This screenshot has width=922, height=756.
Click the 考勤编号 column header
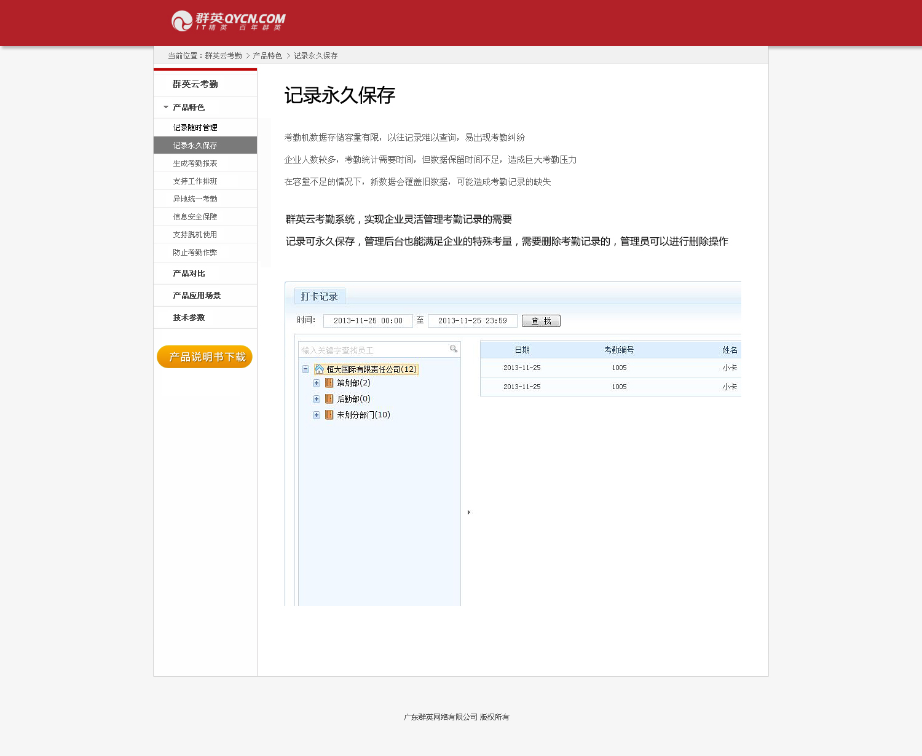tap(619, 350)
